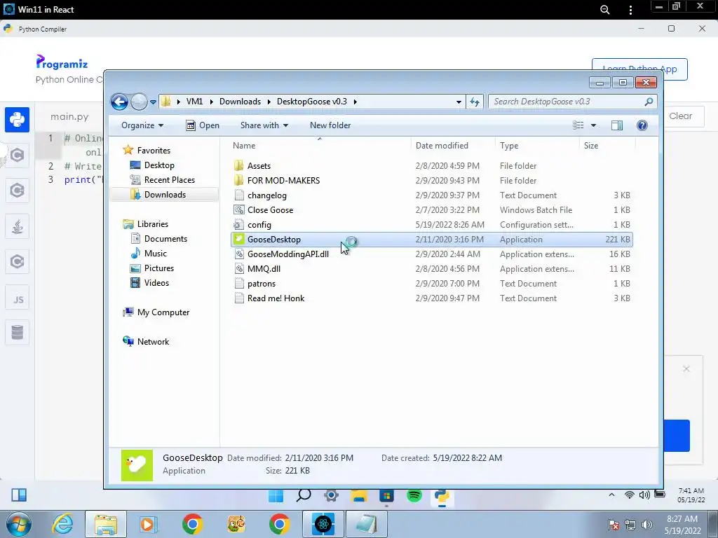Screen dimensions: 718x538
Task: Open the Share with menu
Action: click(264, 125)
